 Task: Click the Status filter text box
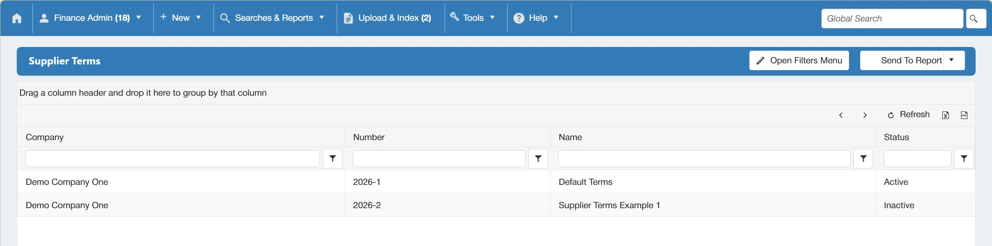point(917,159)
